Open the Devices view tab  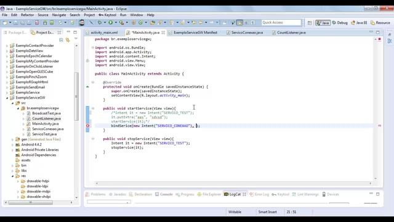331,194
